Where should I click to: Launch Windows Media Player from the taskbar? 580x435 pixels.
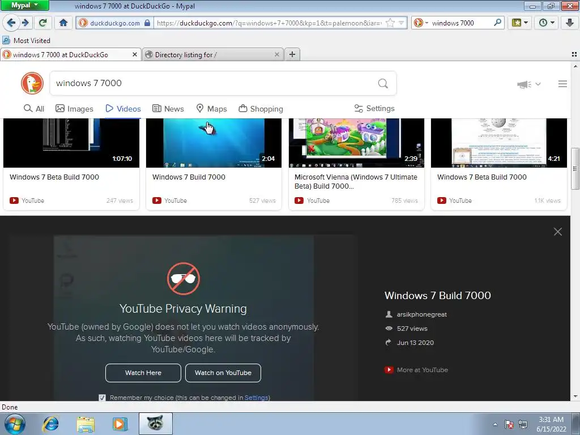tap(120, 424)
